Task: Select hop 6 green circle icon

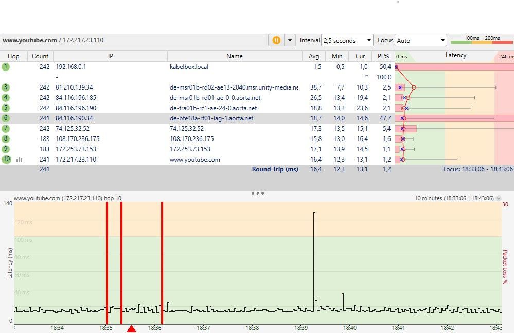Action: tap(6, 118)
